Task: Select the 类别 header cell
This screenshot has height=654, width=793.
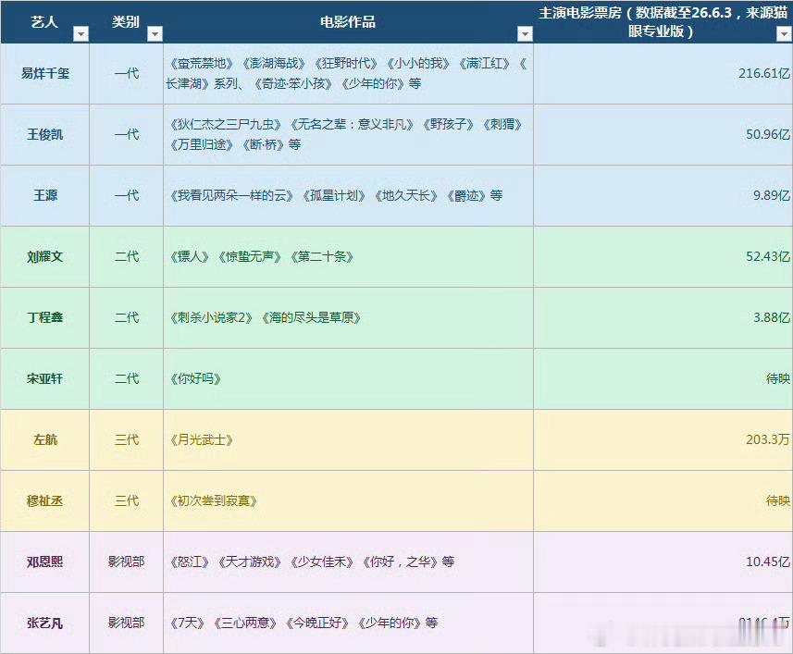Action: (x=127, y=21)
